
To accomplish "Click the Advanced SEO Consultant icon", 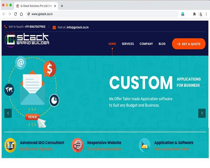I will [10, 145].
